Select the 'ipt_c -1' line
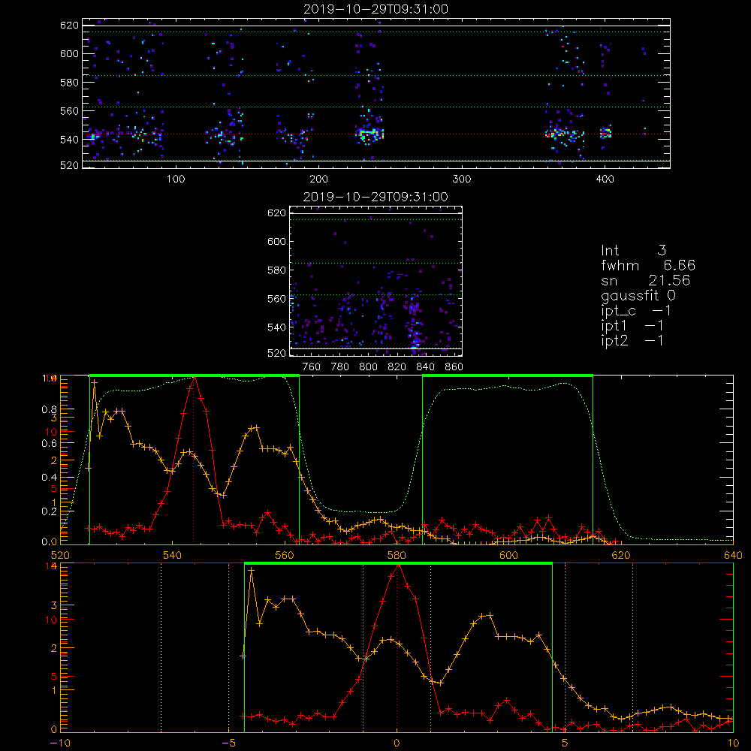 [x=636, y=311]
